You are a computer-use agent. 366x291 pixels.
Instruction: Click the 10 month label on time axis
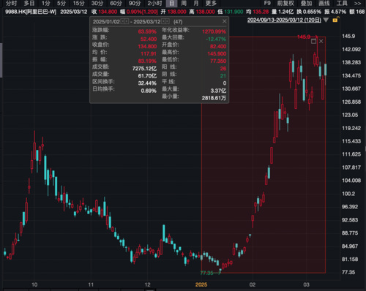click(x=34, y=284)
